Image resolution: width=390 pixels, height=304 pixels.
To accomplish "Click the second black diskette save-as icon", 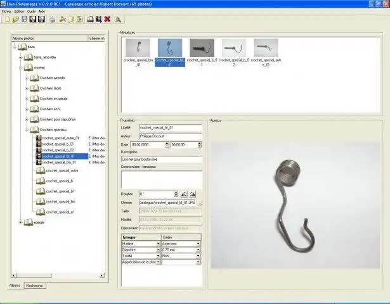I will 41,19.
